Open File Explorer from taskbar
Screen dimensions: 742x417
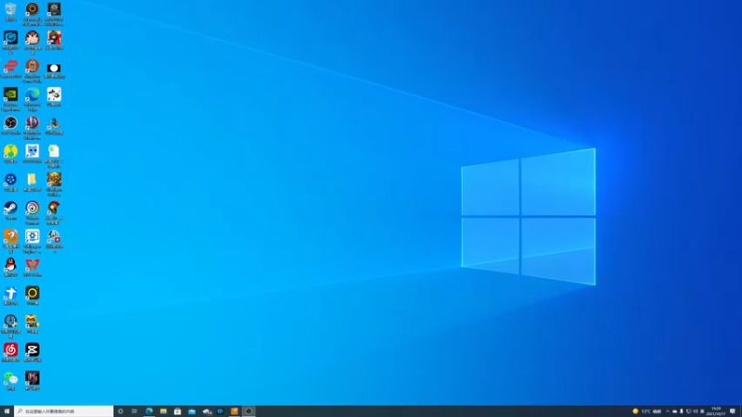(163, 411)
